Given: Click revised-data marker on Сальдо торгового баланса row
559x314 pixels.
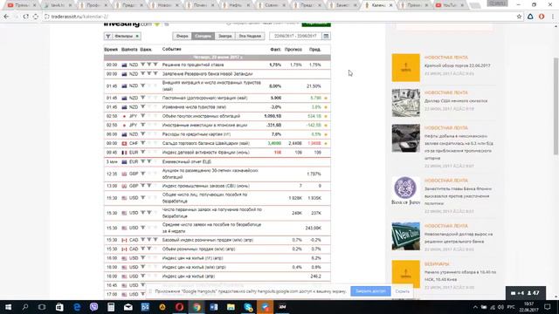Looking at the screenshot, I should coord(326,143).
